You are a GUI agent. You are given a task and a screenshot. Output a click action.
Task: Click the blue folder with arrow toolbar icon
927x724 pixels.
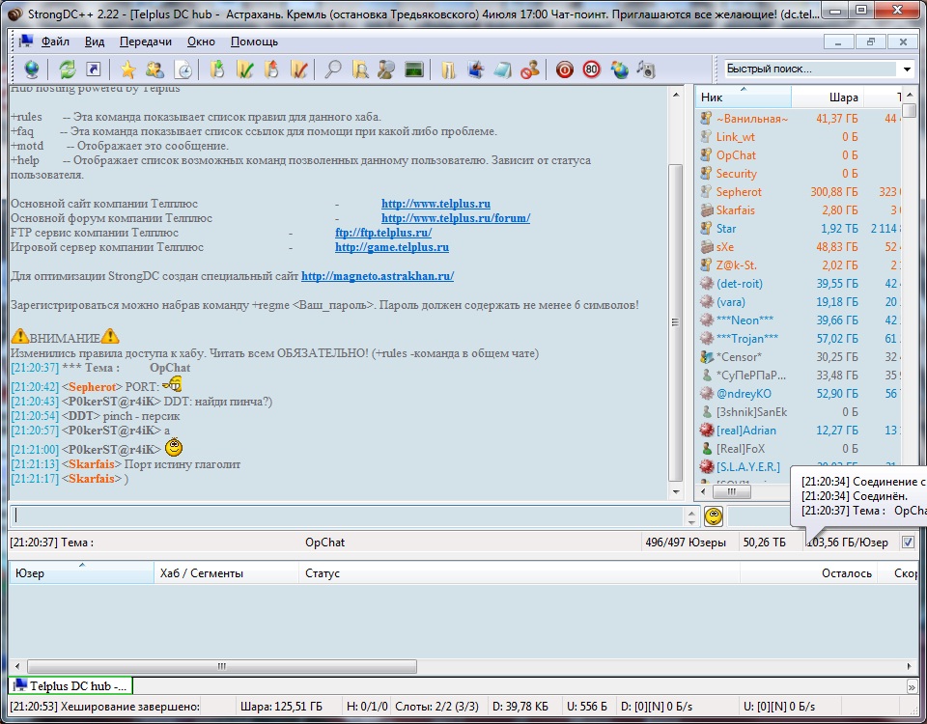pos(475,70)
